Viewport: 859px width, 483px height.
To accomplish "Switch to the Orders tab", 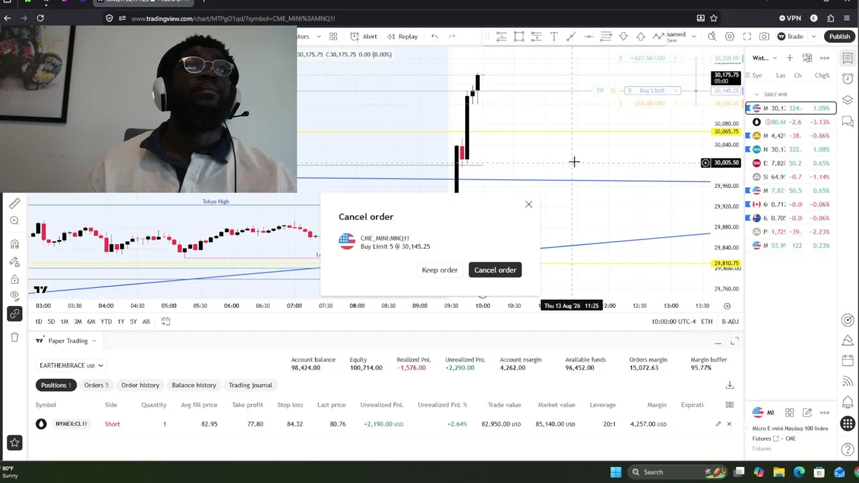I will coord(96,385).
